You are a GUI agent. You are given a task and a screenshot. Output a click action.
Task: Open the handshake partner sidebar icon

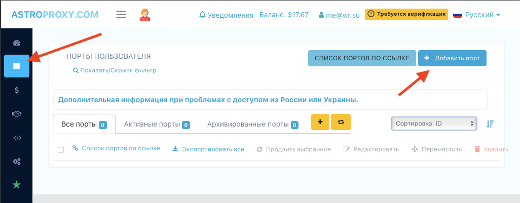tap(17, 114)
